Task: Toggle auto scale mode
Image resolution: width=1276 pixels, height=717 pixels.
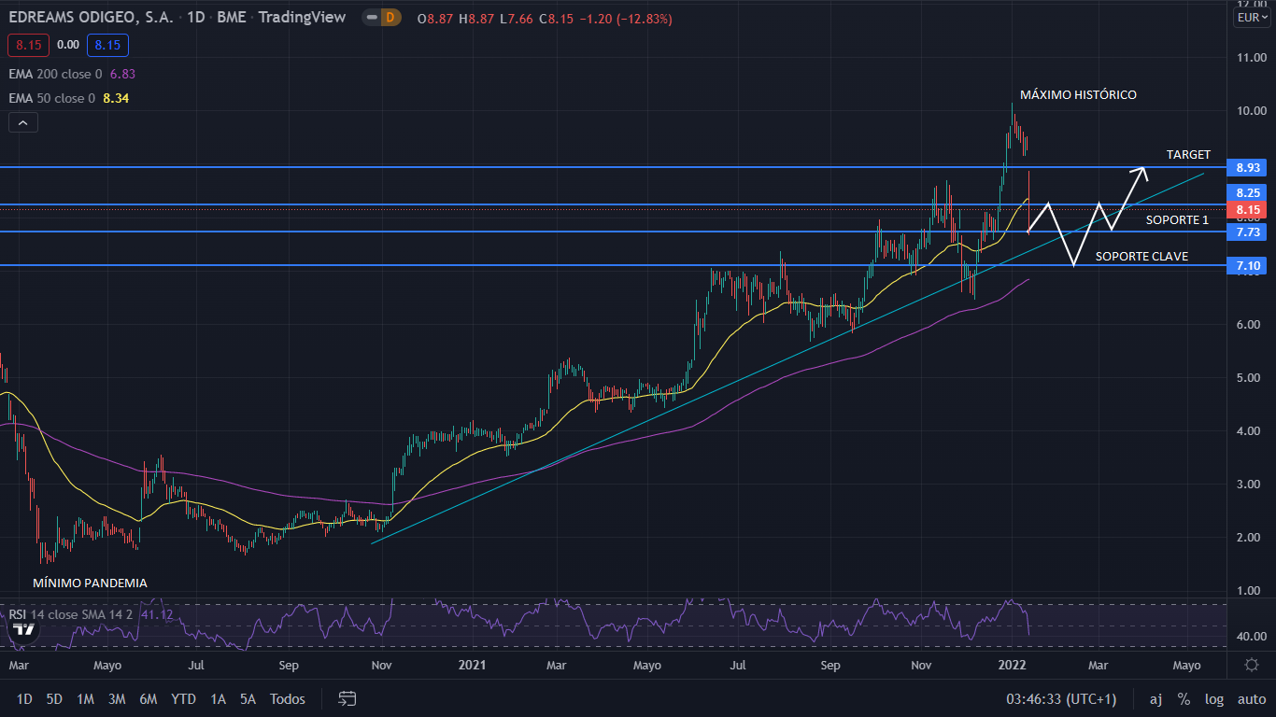Action: tap(1251, 698)
